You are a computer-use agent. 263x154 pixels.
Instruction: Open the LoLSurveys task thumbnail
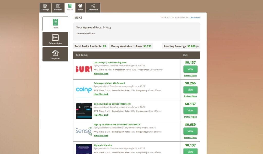(84, 69)
